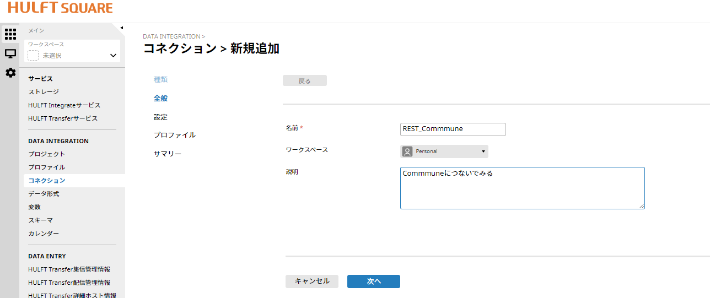Click the メイン label in the sidebar
Screen dimensions: 710x298
[36, 30]
